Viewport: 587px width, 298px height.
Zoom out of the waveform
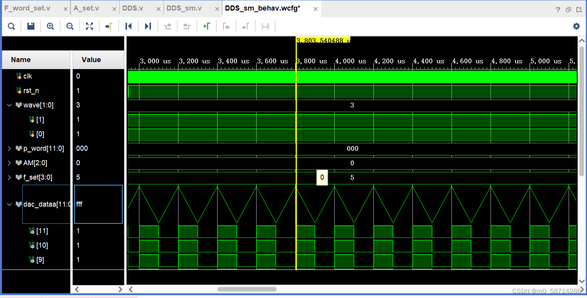click(x=70, y=26)
